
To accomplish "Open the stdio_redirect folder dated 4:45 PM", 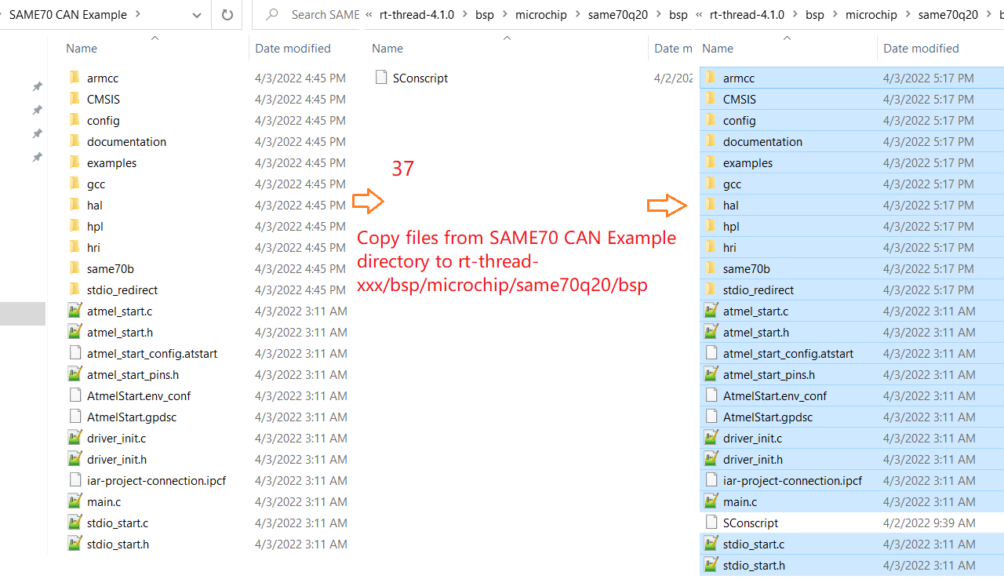I will pos(122,290).
